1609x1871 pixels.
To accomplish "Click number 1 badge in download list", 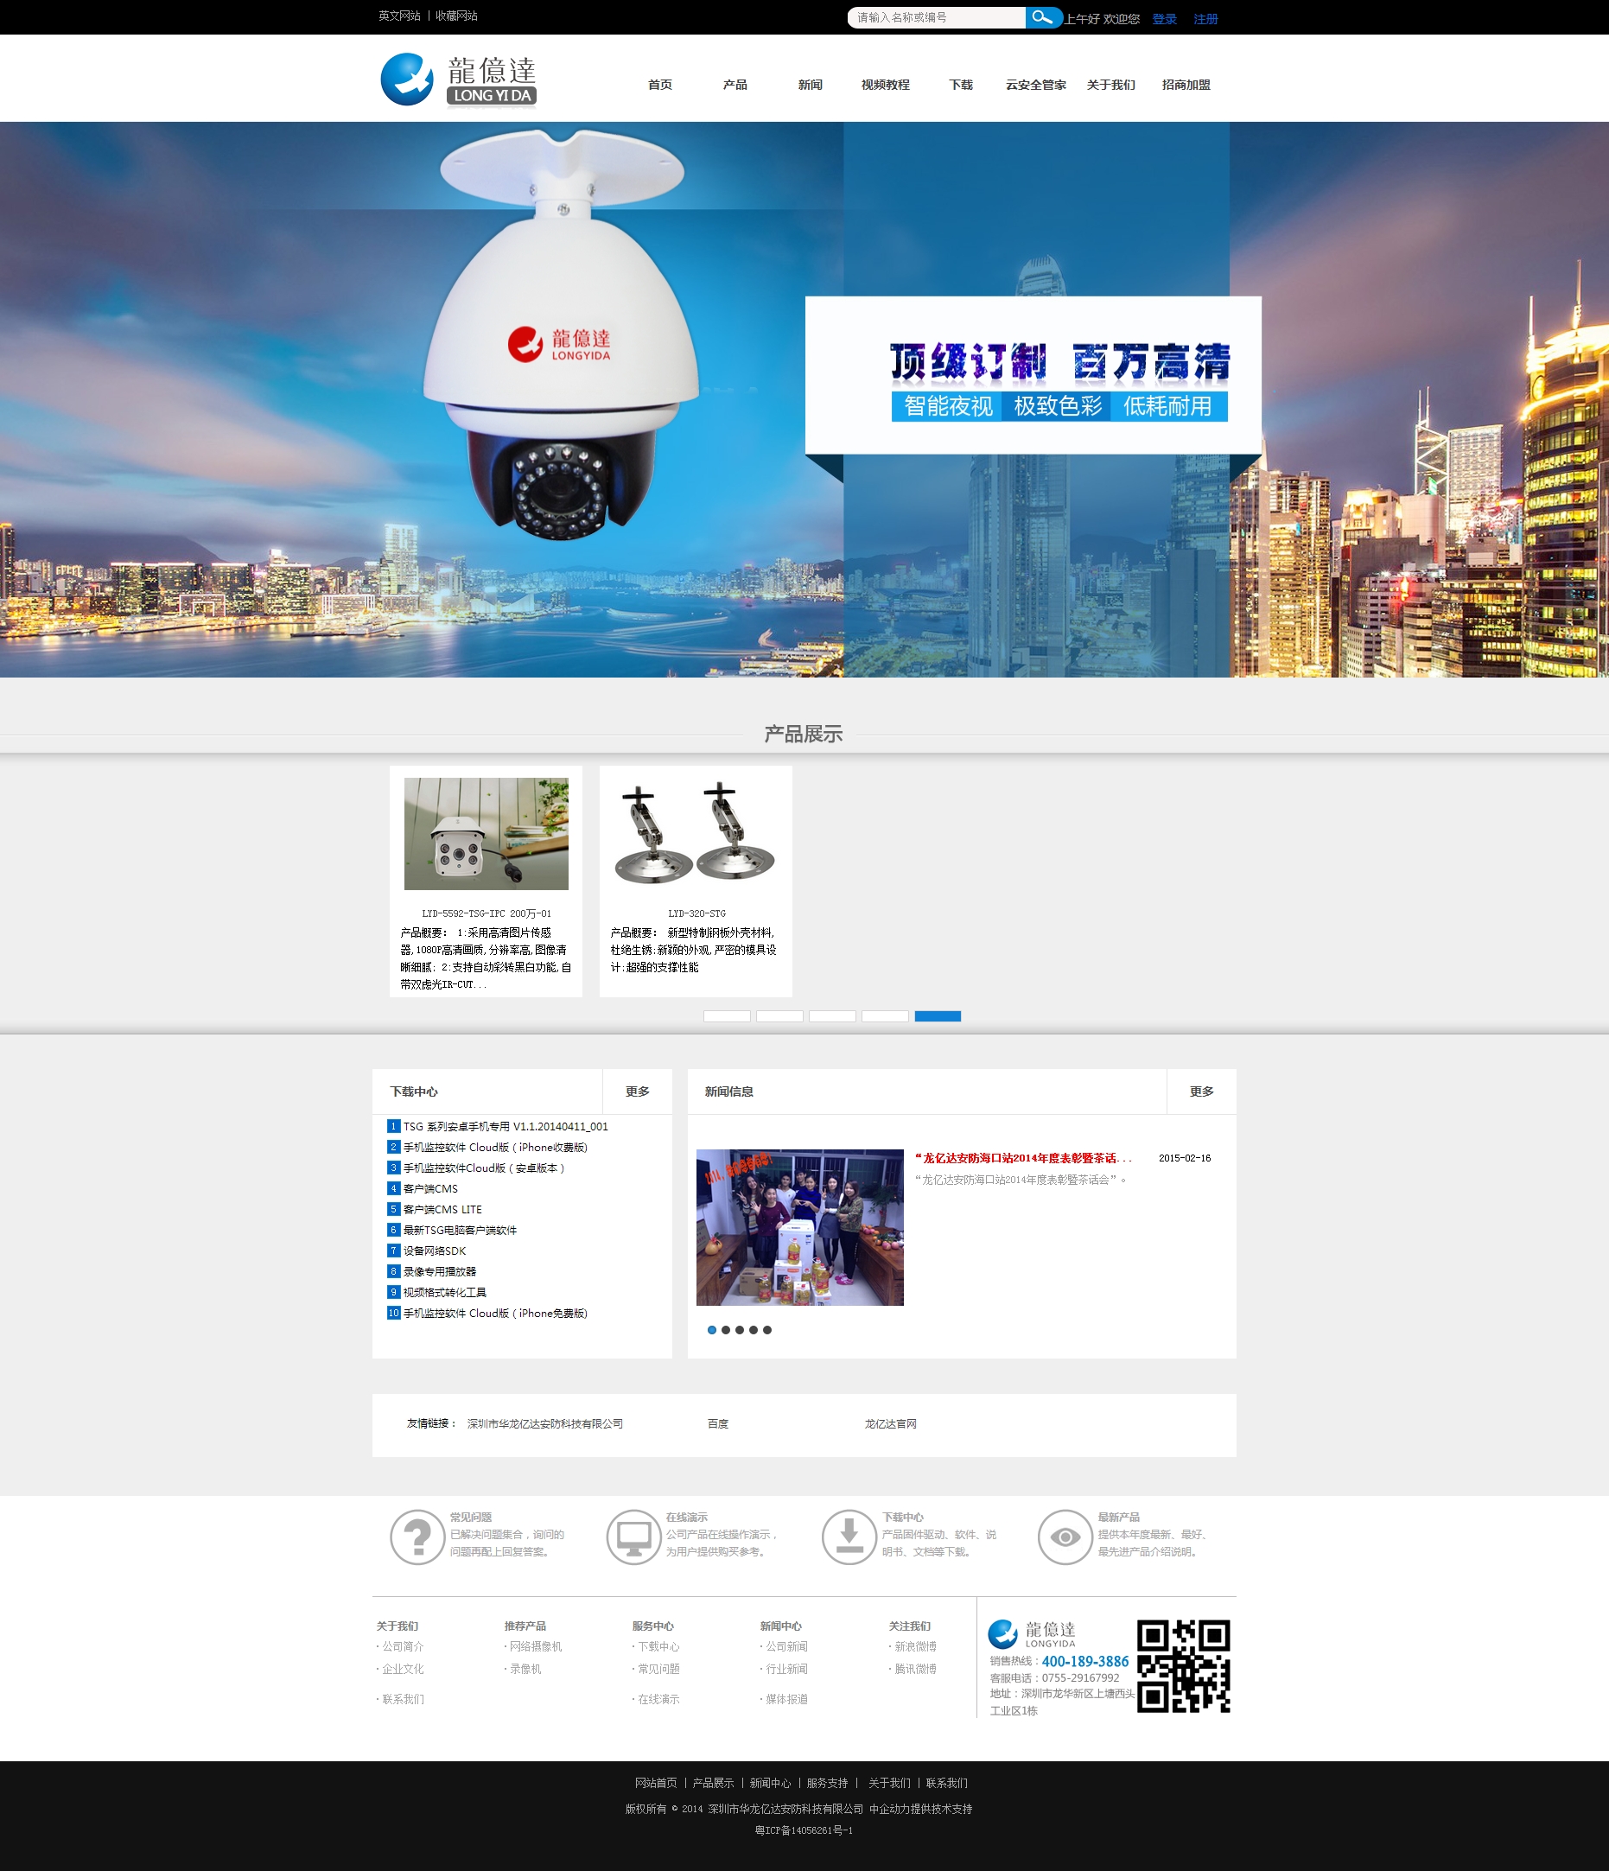I will click(394, 1126).
